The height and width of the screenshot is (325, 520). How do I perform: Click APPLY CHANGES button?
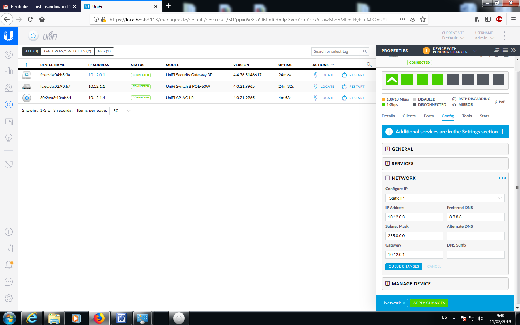pyautogui.click(x=429, y=303)
